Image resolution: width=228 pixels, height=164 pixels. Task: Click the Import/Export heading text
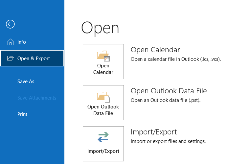point(153,132)
